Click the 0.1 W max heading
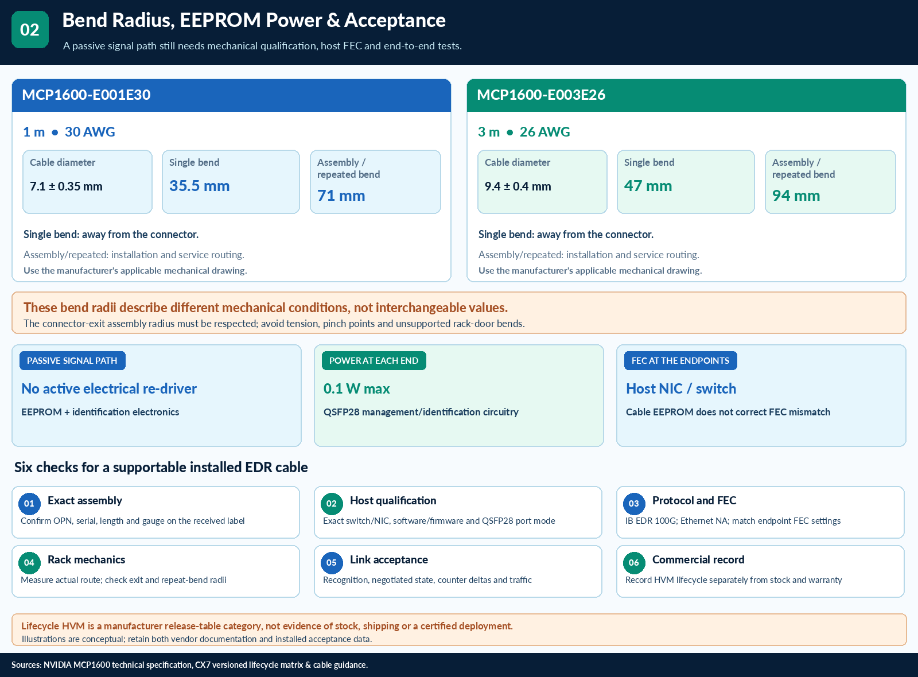The width and height of the screenshot is (918, 677). click(x=356, y=389)
